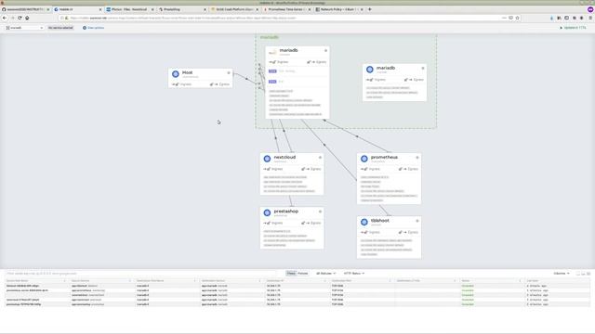
Task: Open the mariadb namespace dropdown
Action: pyautogui.click(x=24, y=28)
